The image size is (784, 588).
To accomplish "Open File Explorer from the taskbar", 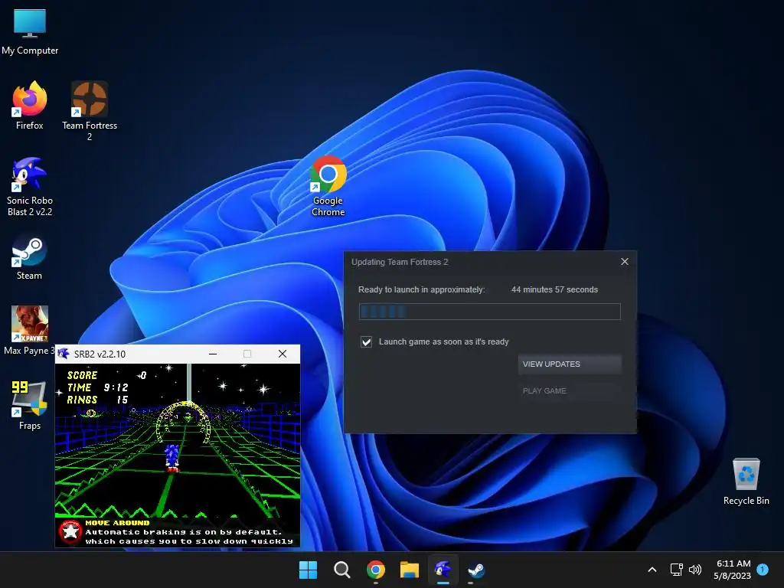I will pos(409,570).
